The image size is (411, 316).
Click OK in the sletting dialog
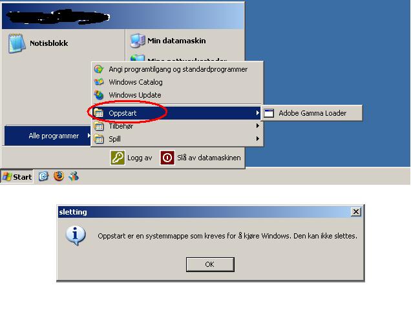click(210, 264)
